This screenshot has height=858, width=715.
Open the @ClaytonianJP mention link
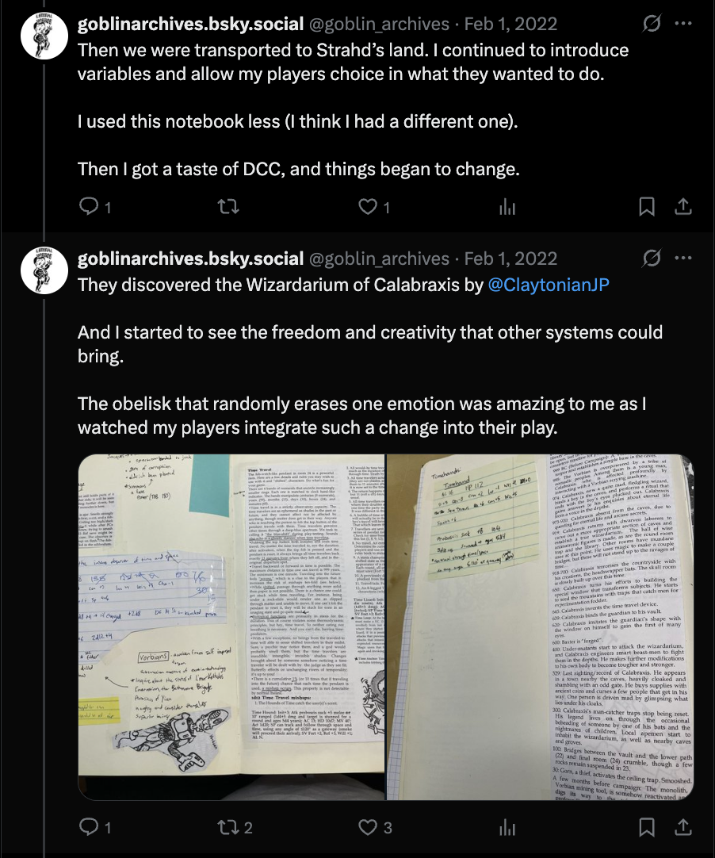click(x=549, y=285)
